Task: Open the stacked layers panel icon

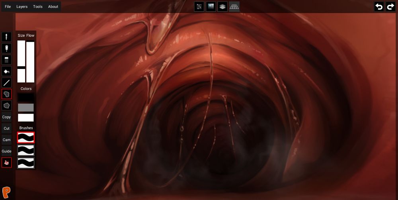Action: click(x=222, y=7)
